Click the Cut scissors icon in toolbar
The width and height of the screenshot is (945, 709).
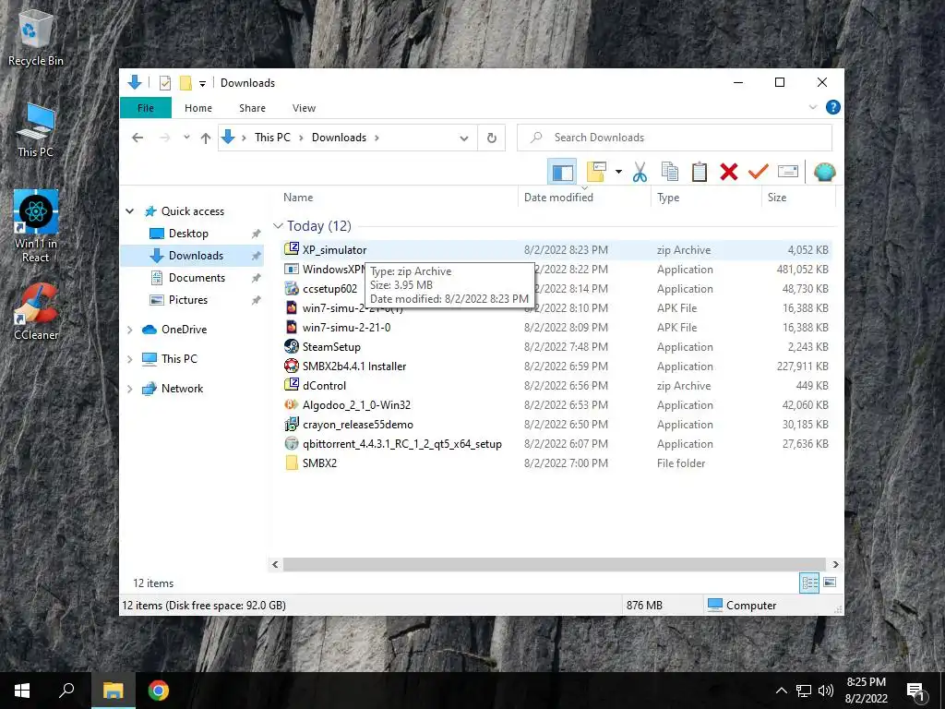640,173
